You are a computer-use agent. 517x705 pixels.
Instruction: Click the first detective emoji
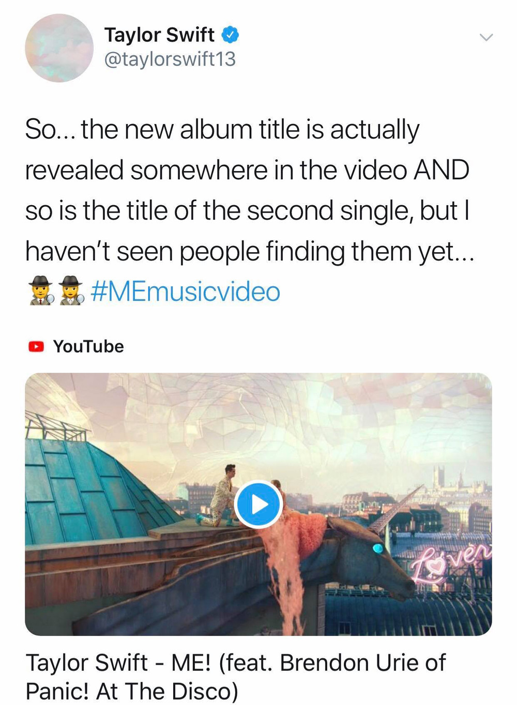(41, 291)
